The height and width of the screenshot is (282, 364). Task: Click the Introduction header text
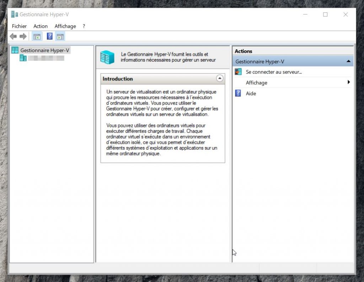click(x=118, y=79)
